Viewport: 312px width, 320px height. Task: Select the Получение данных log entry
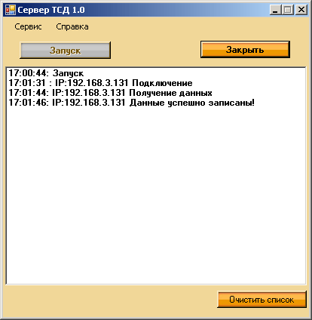tap(110, 93)
